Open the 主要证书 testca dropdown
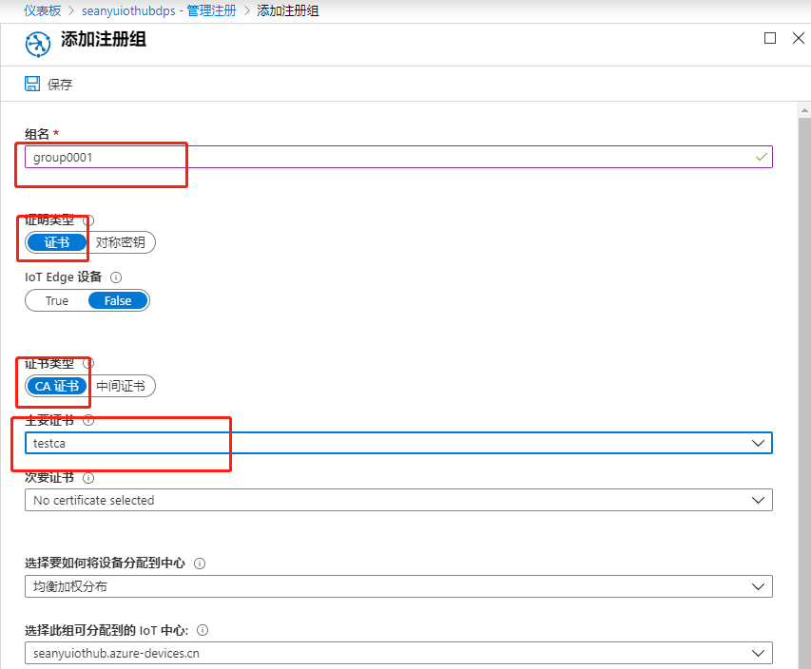 [397, 443]
